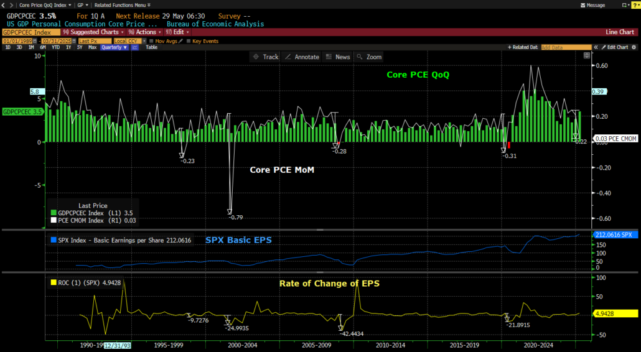Select the 5Y range
Screen dimensions: 641x352
coord(80,47)
